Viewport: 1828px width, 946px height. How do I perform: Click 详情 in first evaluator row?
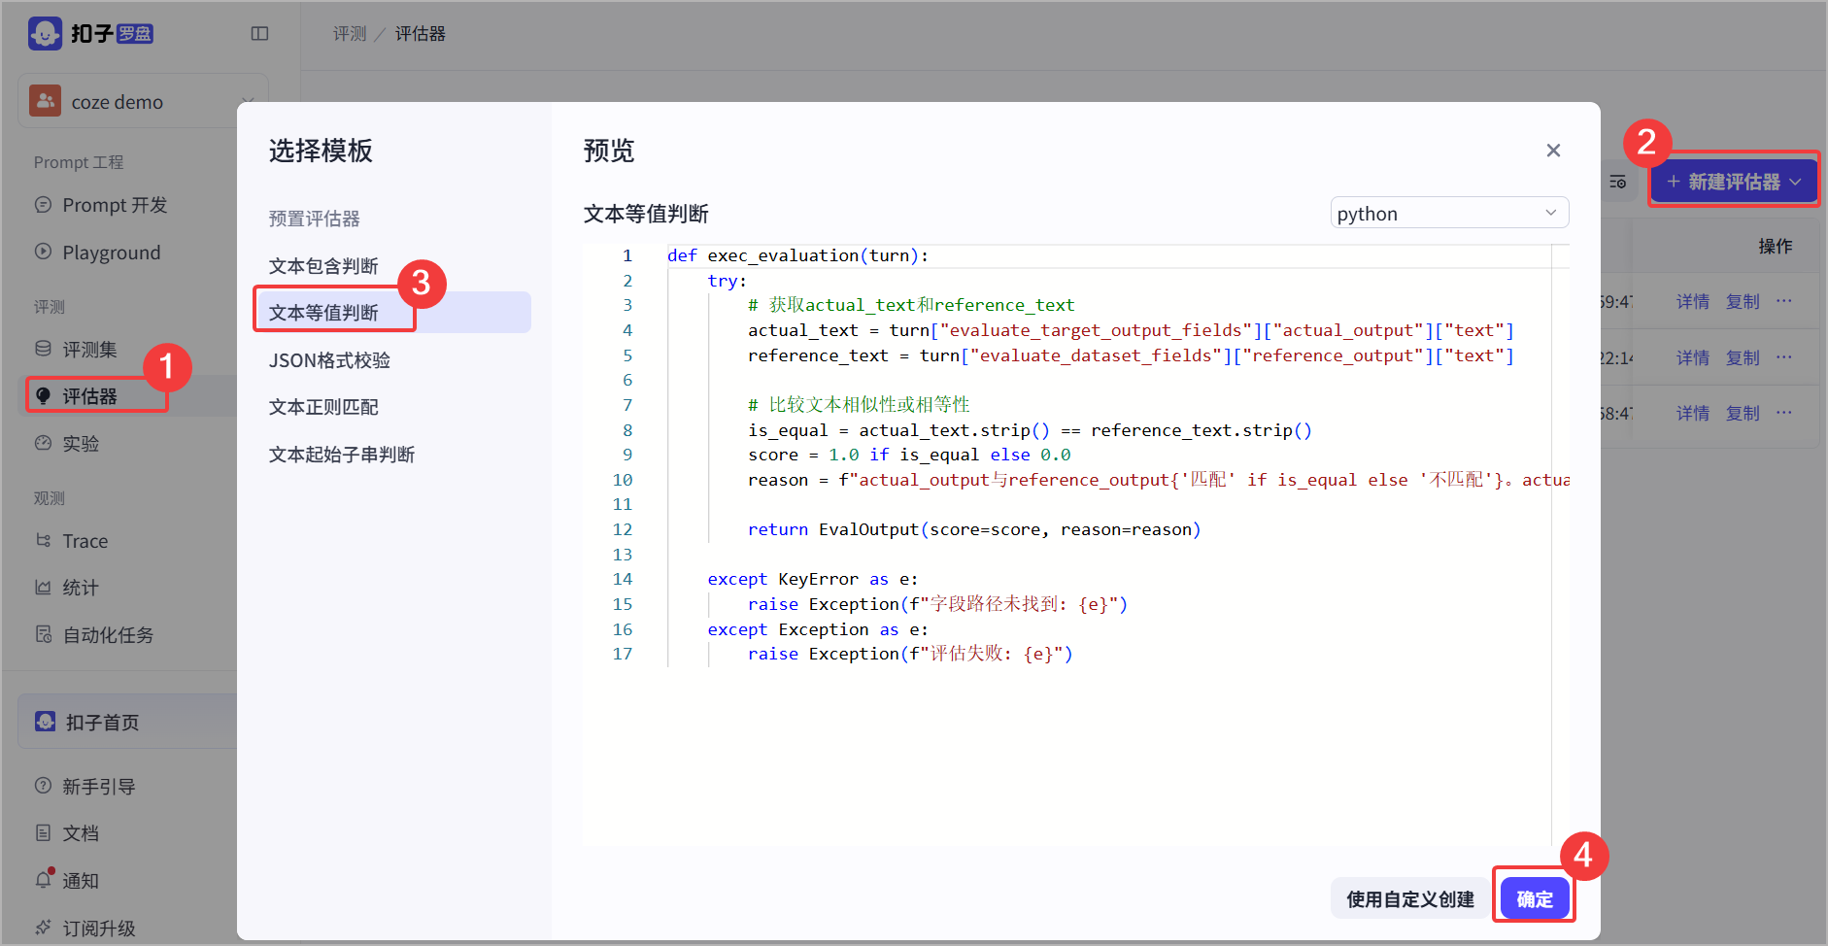1693,302
